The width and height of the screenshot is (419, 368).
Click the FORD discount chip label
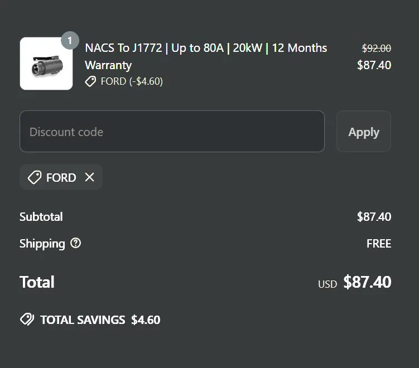pos(61,177)
